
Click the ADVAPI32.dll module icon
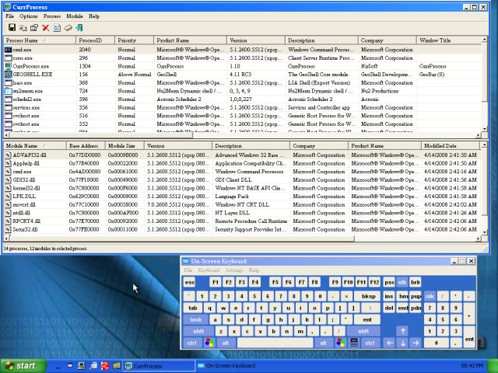9,155
